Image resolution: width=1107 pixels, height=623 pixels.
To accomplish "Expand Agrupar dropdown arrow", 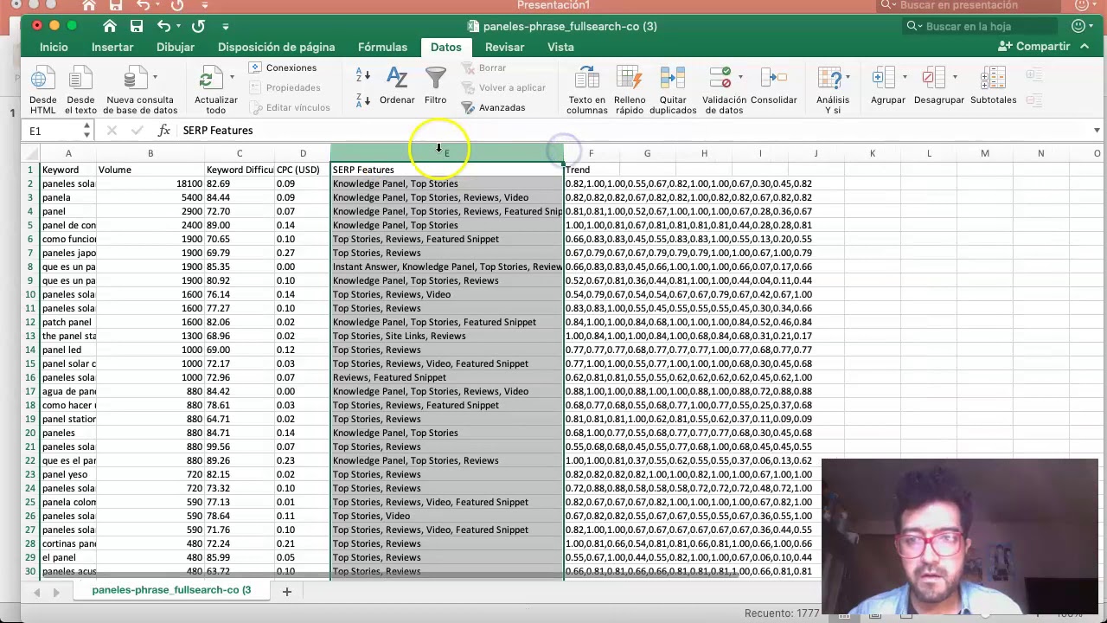I will click(905, 77).
